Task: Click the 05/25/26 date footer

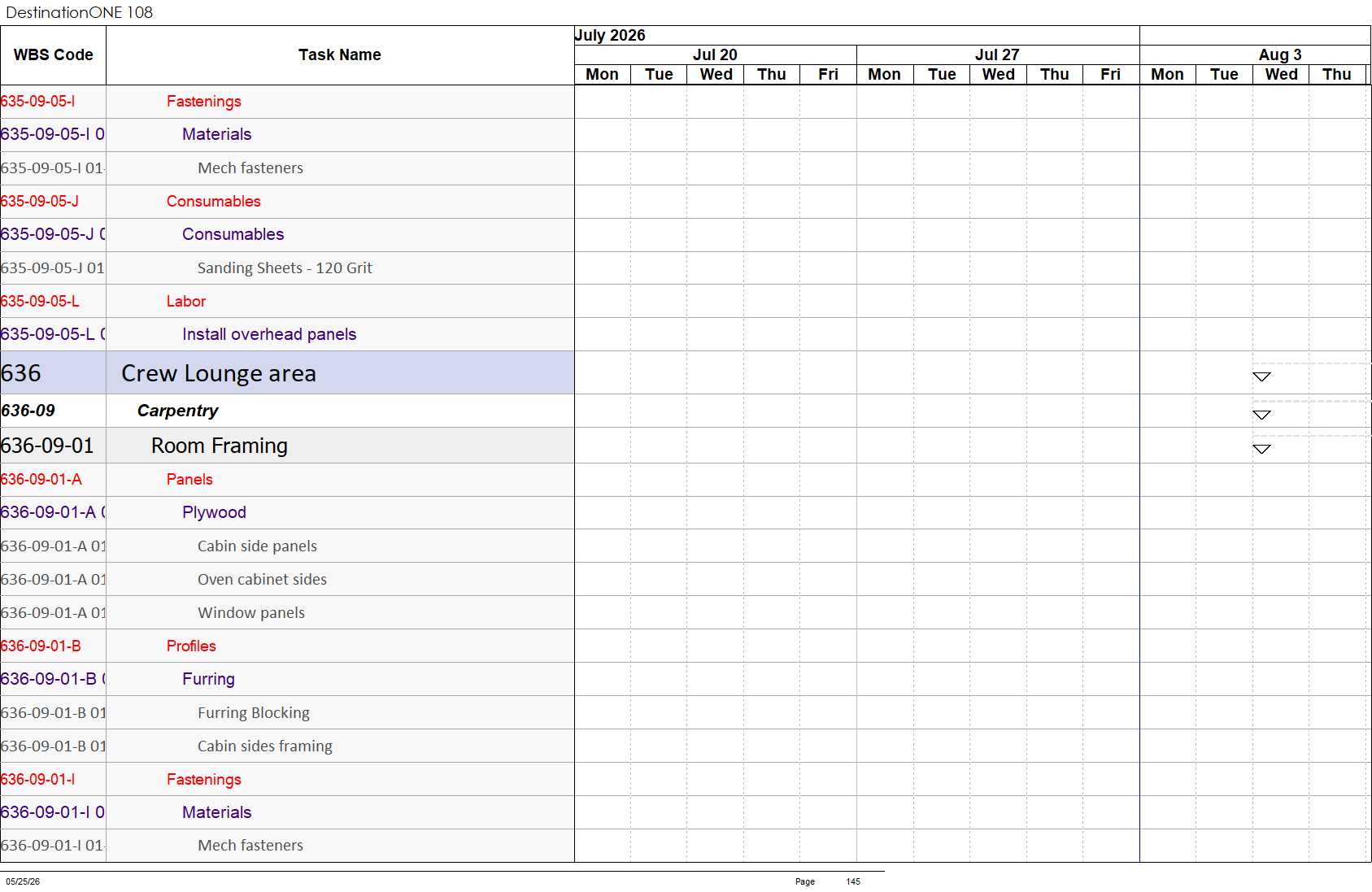Action: (x=23, y=881)
